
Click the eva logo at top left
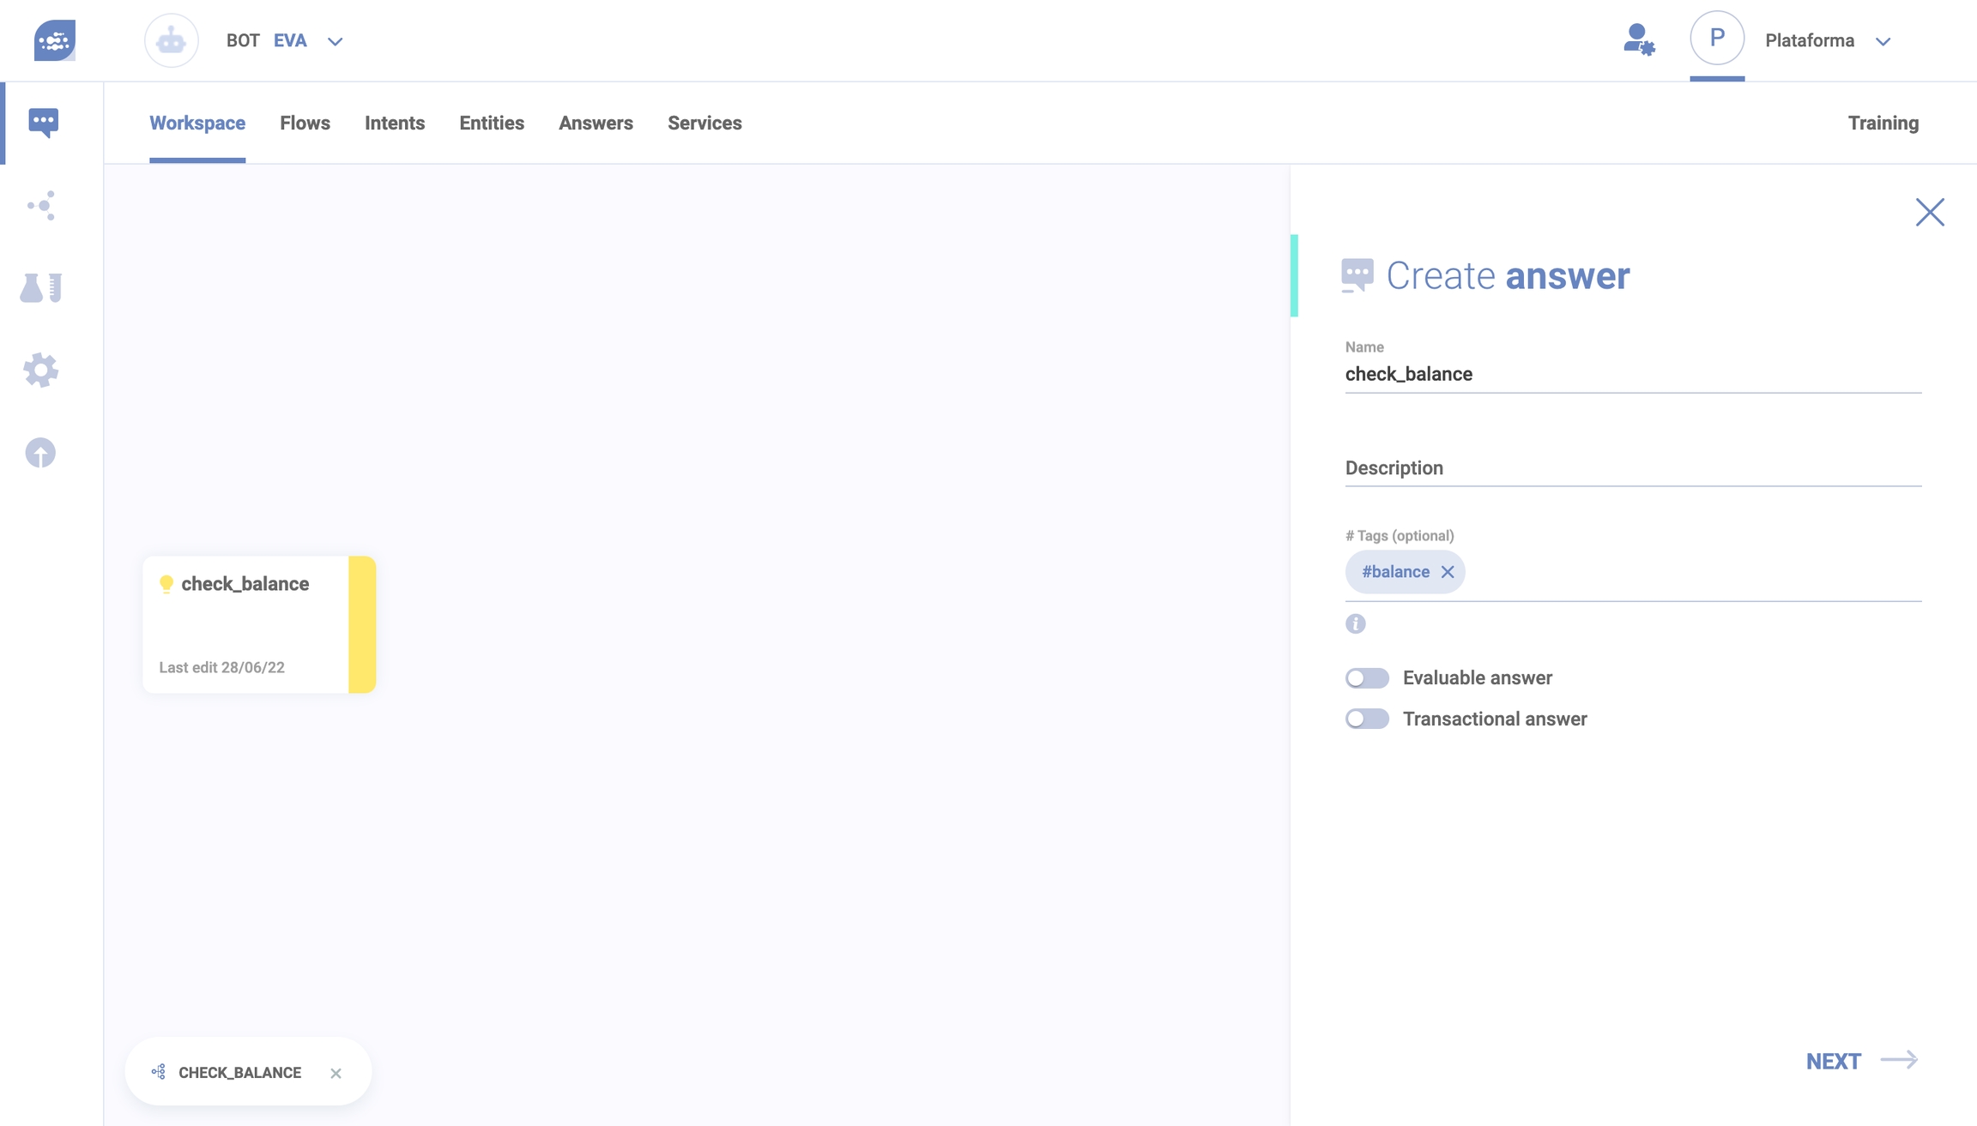54,40
